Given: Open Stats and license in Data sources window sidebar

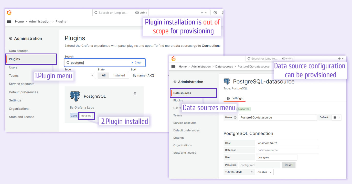Looking at the screenshot, I should (185, 153).
